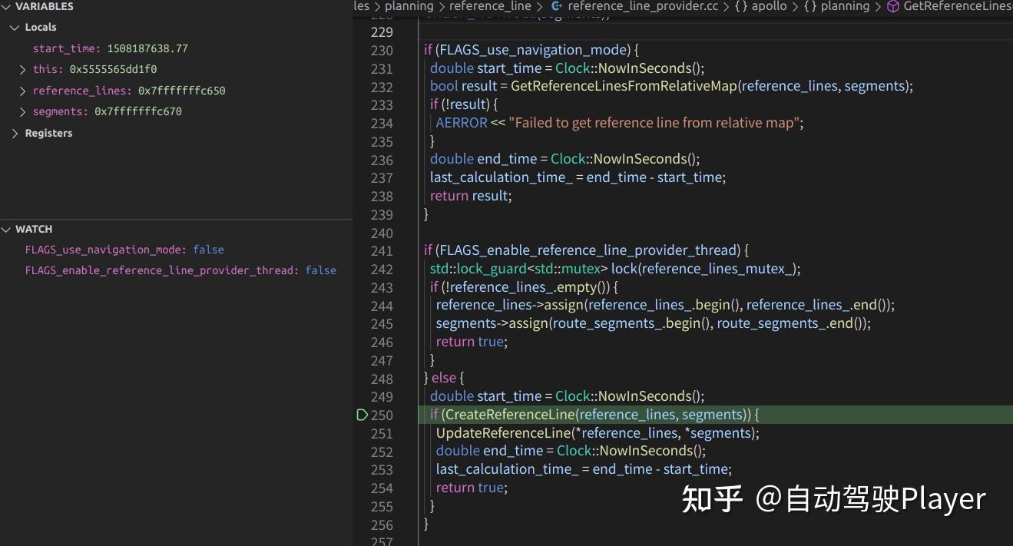Click the symbol cube icon before GetReferenceLines
The height and width of the screenshot is (546, 1013).
point(892,6)
